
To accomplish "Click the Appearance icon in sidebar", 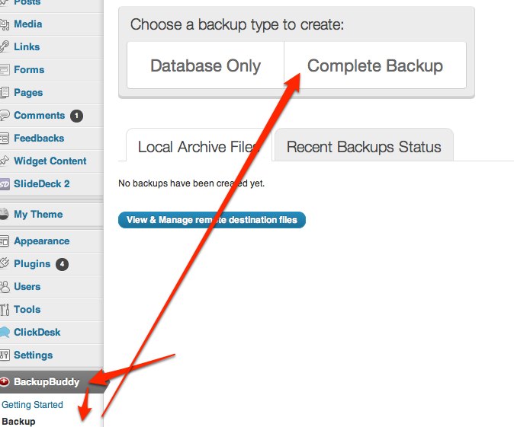I will 5,241.
